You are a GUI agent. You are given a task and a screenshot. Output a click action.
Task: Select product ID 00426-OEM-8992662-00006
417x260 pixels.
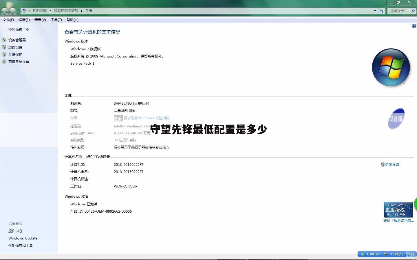108,211
